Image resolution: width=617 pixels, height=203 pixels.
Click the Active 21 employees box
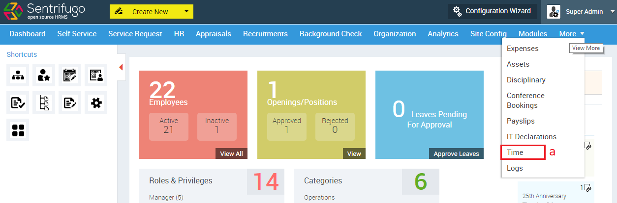coord(169,127)
